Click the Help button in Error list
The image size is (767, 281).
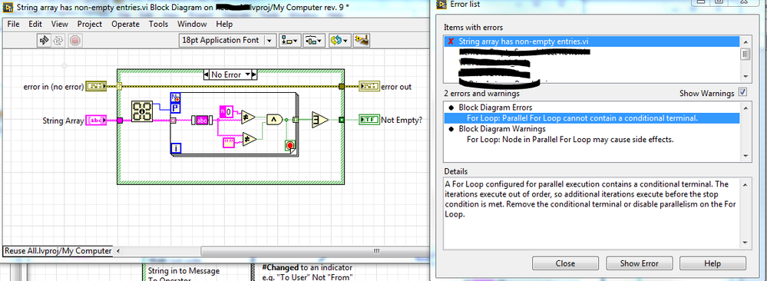tap(712, 263)
